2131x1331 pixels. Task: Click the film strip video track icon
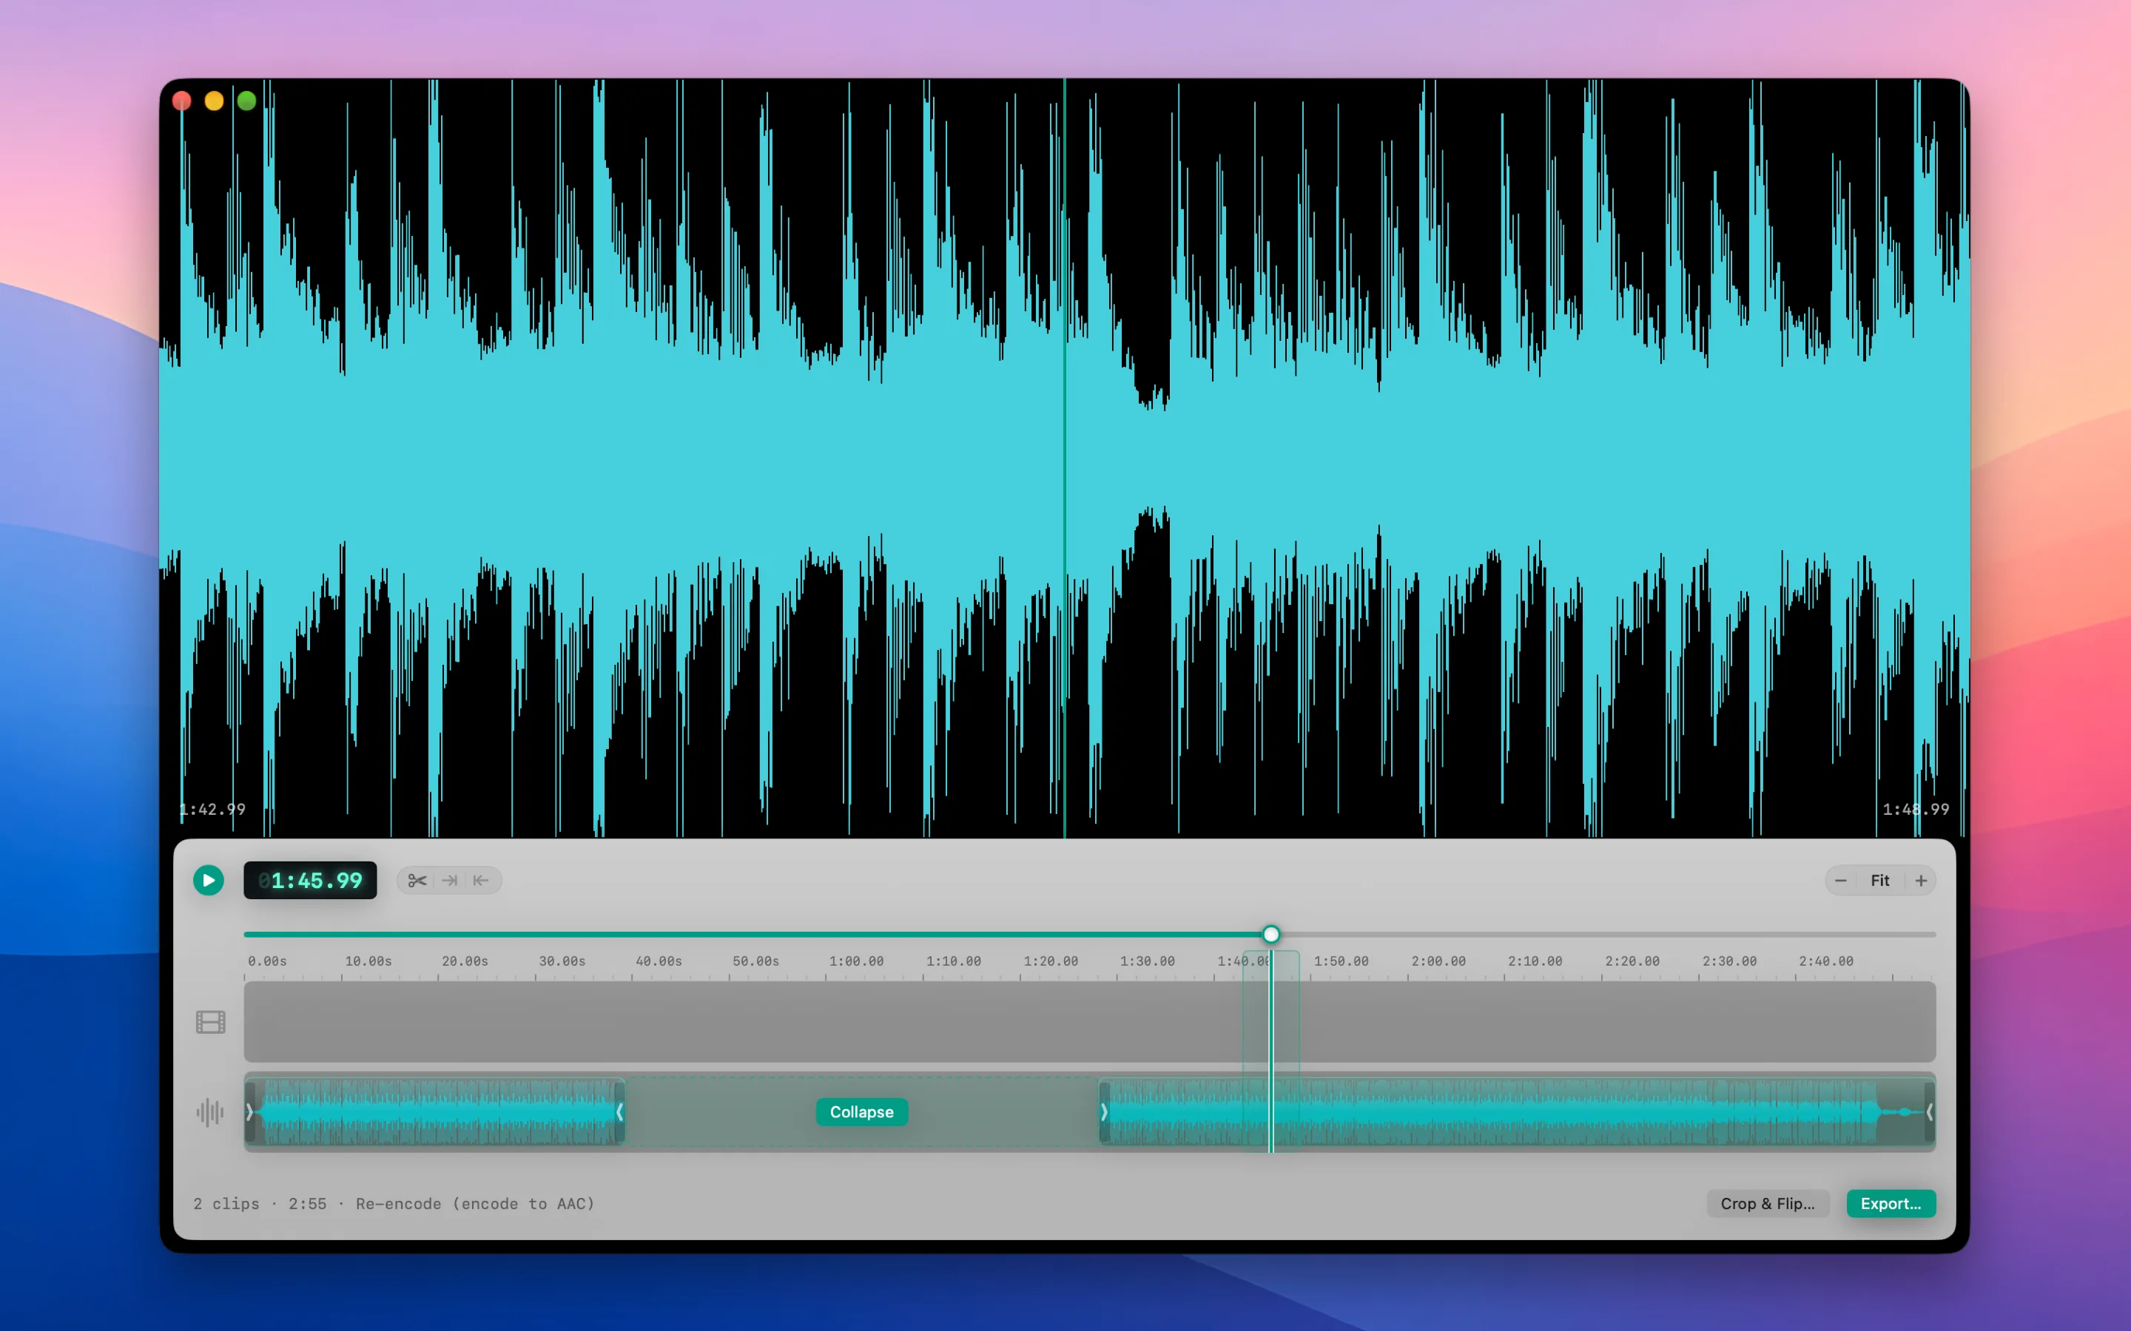point(210,1022)
